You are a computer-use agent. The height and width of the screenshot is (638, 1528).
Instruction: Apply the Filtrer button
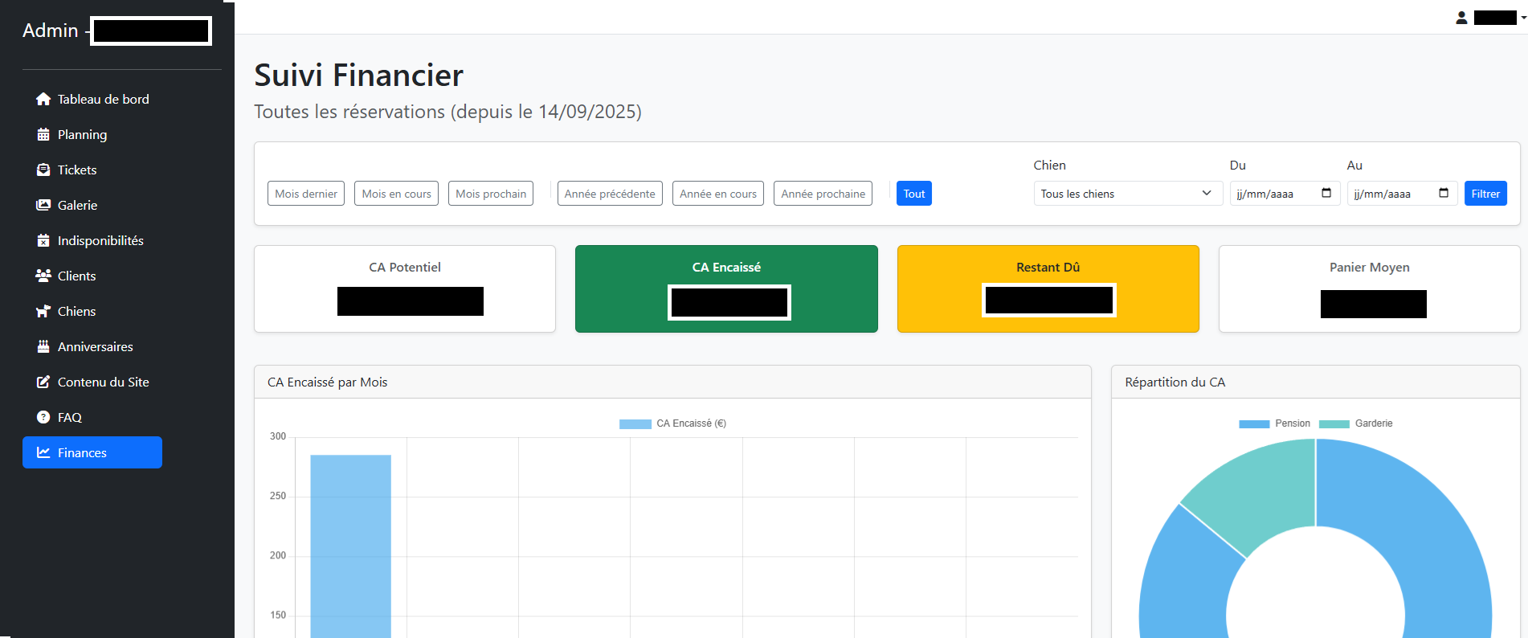coord(1485,194)
